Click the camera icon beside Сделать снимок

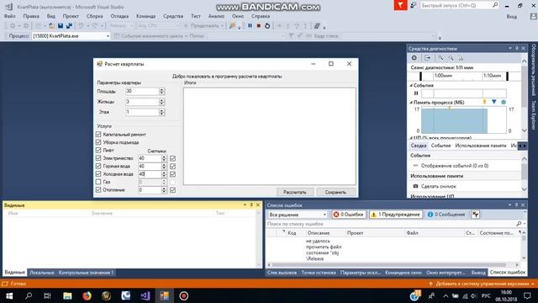(x=415, y=186)
